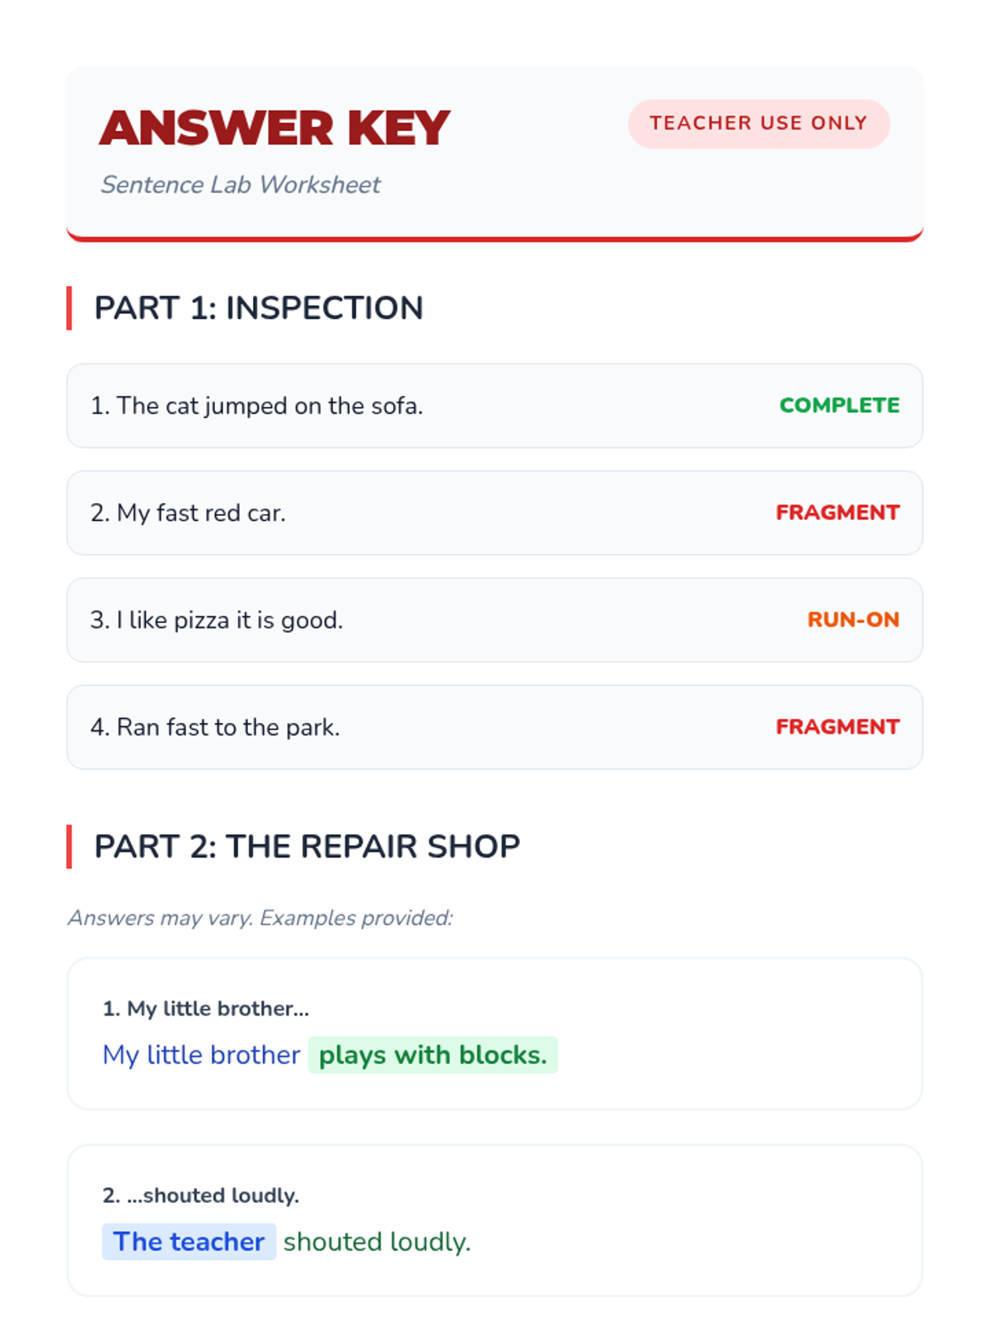Click the TEACHER USE ONLY badge
Screen dimensions: 989x1319
coord(758,124)
